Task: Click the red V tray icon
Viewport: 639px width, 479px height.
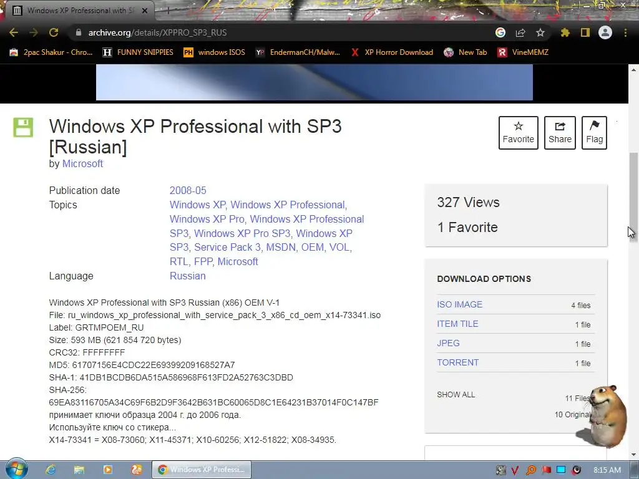Action: tap(515, 470)
